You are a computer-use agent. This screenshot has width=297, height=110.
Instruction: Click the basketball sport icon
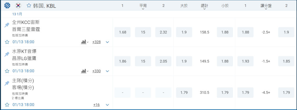click(7, 5)
